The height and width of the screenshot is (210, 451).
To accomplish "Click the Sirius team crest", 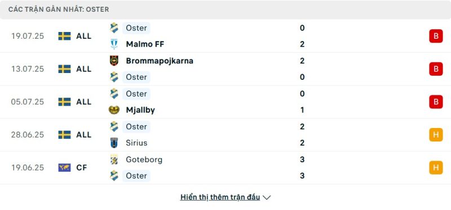I will click(114, 143).
